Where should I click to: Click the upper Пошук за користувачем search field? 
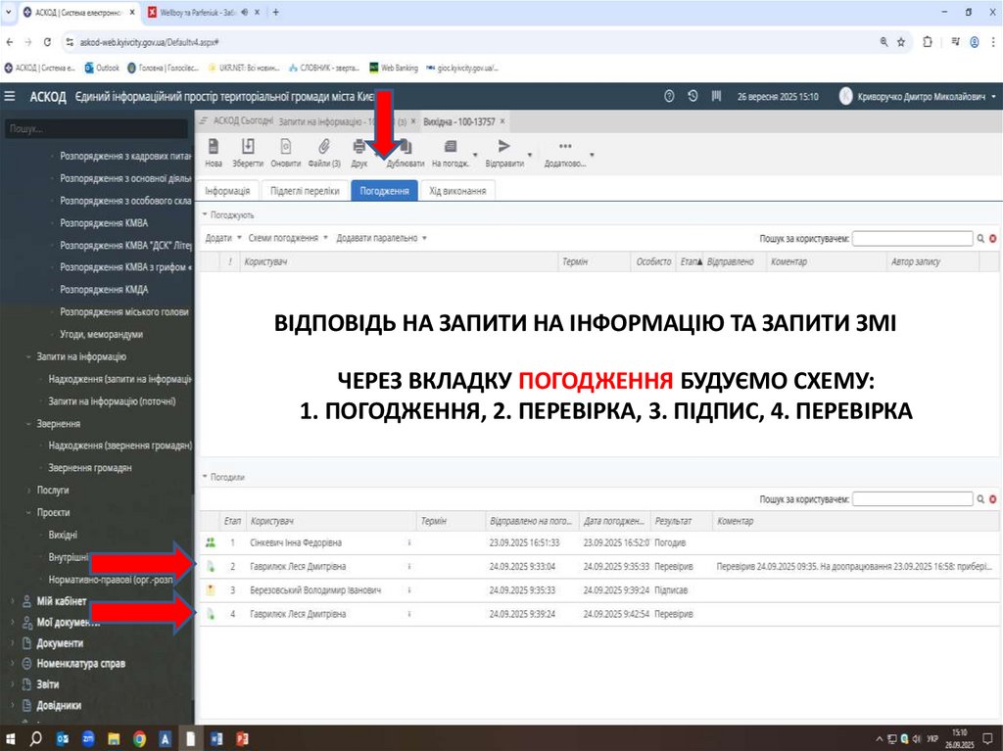point(911,238)
